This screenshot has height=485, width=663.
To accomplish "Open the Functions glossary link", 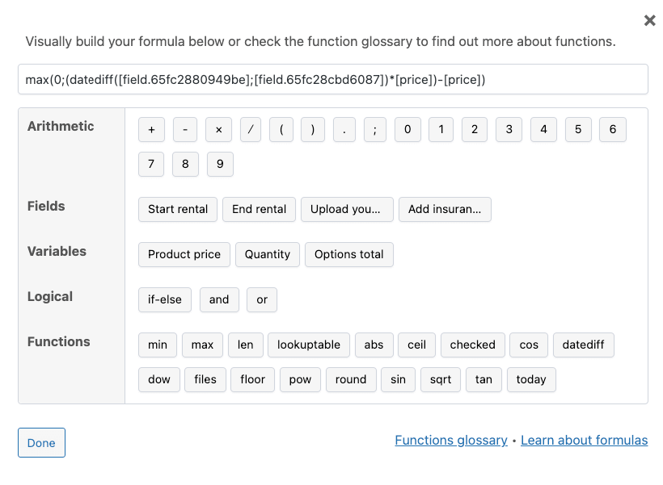I will pyautogui.click(x=450, y=441).
